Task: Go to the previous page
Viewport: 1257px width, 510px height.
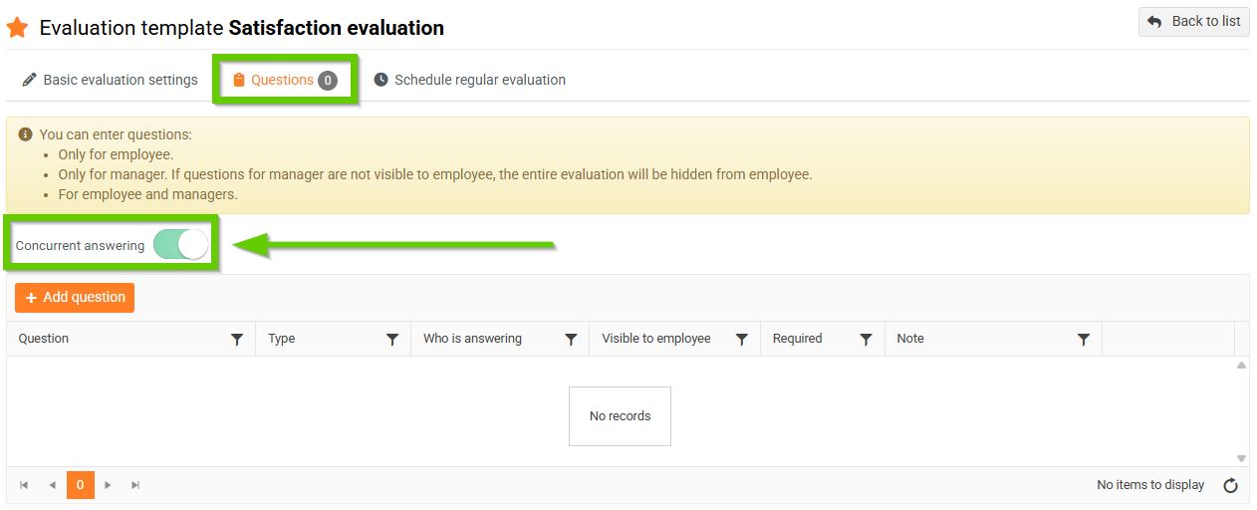Action: 52,485
